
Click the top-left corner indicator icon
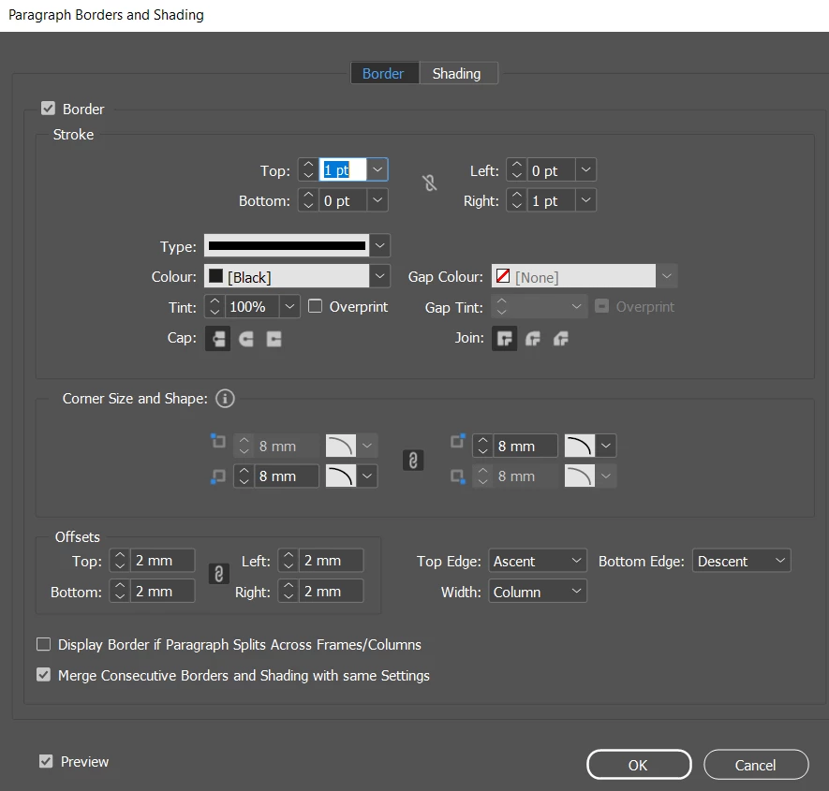[x=218, y=441]
